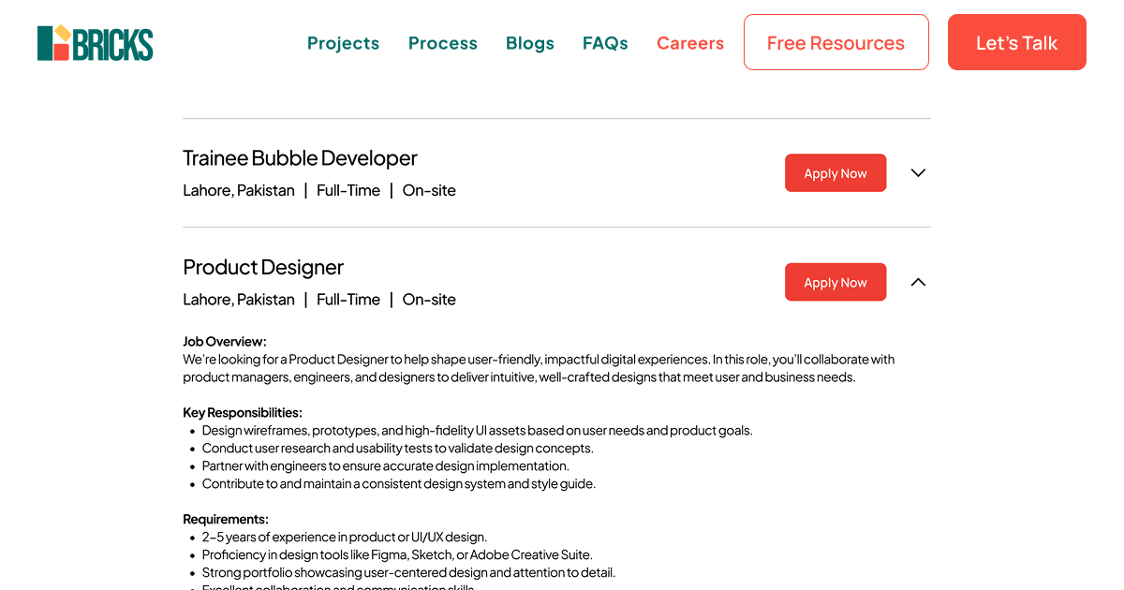This screenshot has height=590, width=1124.
Task: Select the 'Strong portfolio showcasing' bullet
Action: click(x=408, y=573)
